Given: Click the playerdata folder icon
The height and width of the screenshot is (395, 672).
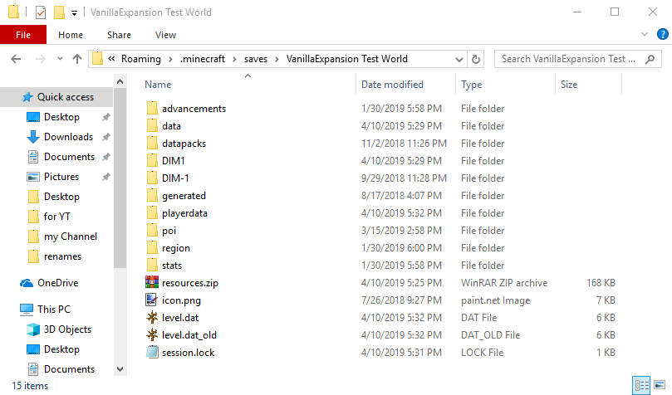Looking at the screenshot, I should point(152,213).
